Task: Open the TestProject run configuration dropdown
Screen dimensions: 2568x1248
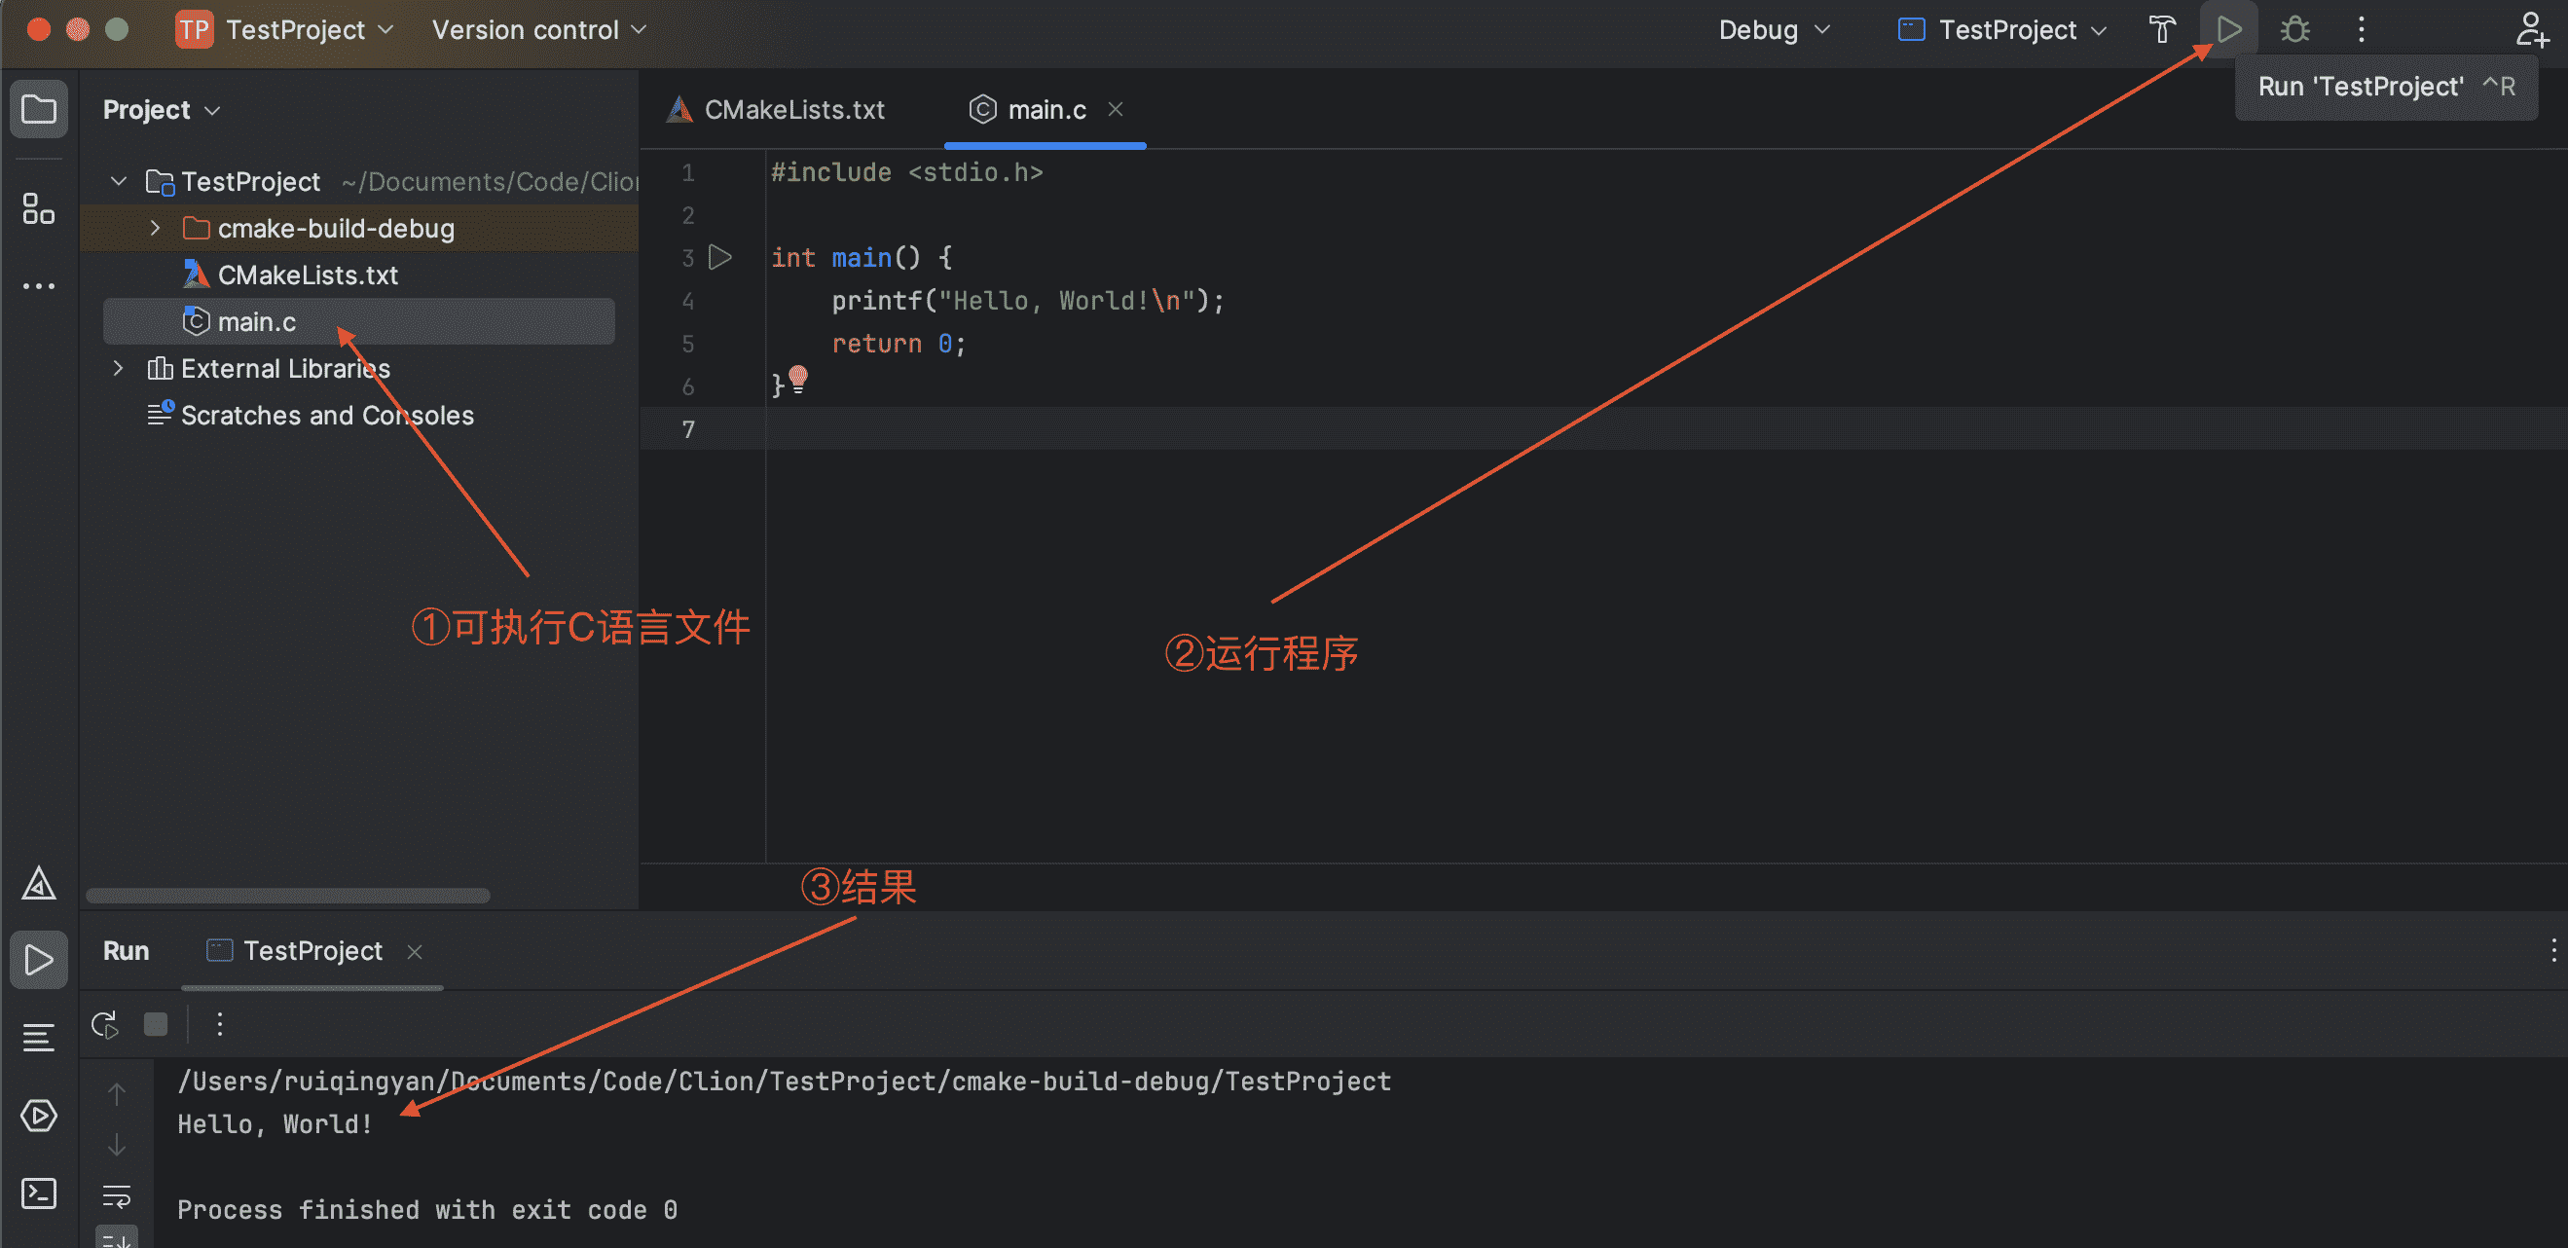Action: click(x=2001, y=30)
